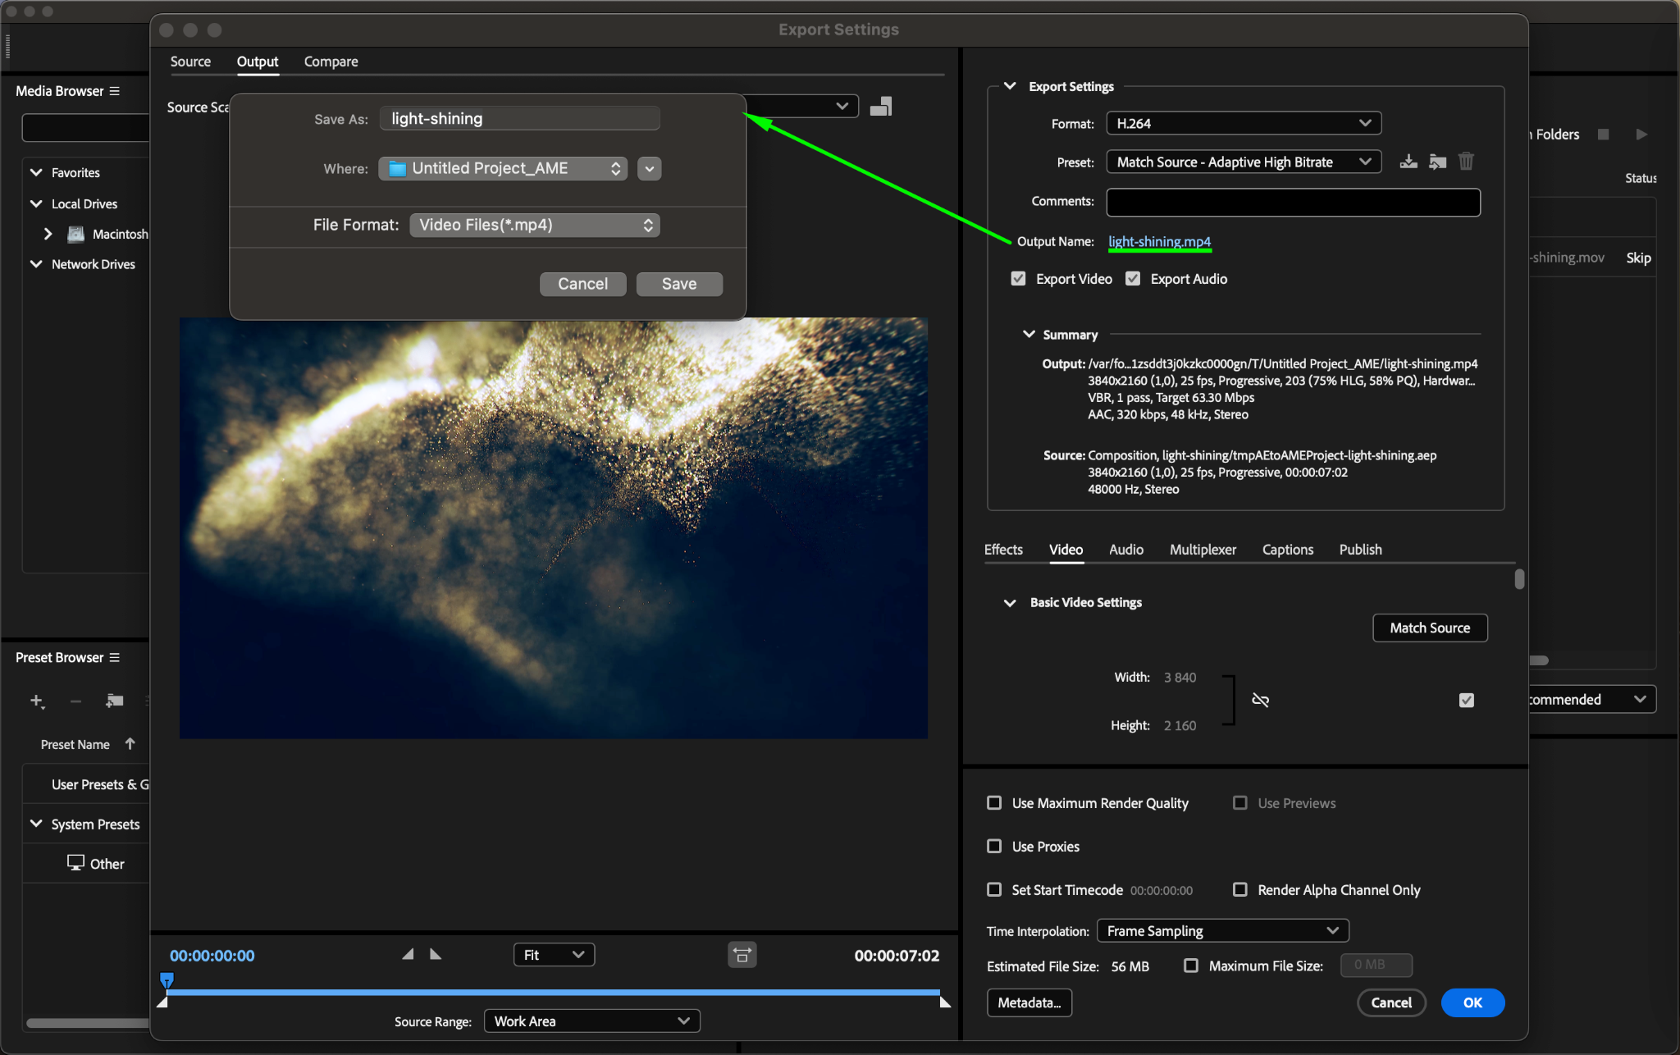Click the new preset group icon
The height and width of the screenshot is (1055, 1680).
(114, 701)
